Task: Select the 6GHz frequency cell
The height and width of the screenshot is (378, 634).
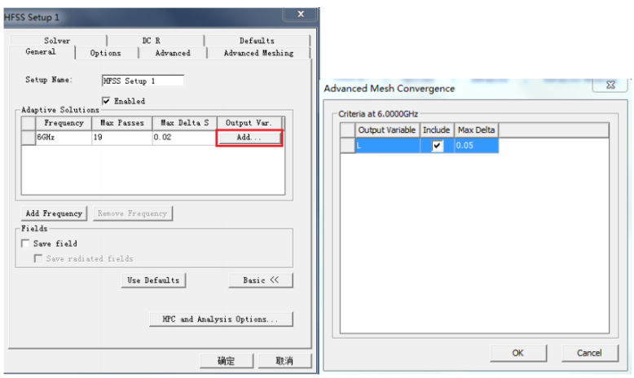Action: (x=64, y=138)
